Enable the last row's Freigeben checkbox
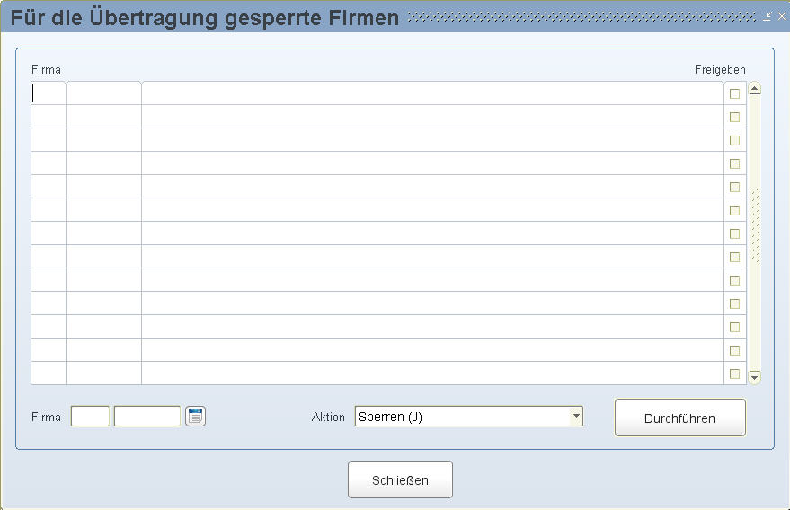790x510 pixels. 734,374
